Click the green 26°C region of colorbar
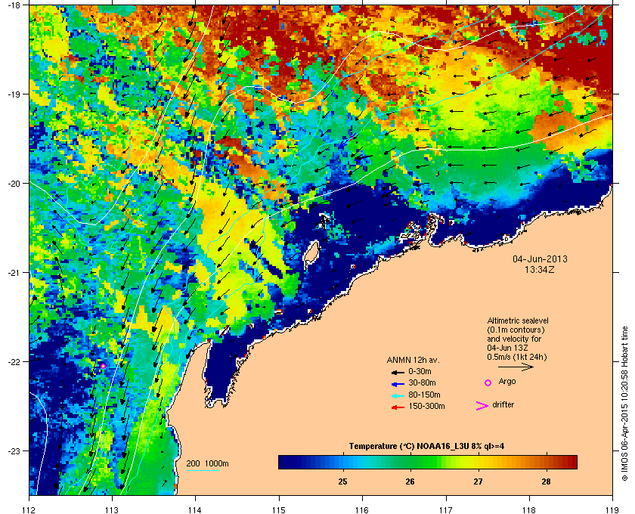This screenshot has height=514, width=635. point(410,462)
